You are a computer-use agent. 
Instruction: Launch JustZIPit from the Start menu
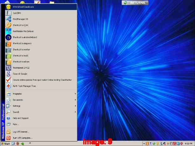click(x=41, y=13)
